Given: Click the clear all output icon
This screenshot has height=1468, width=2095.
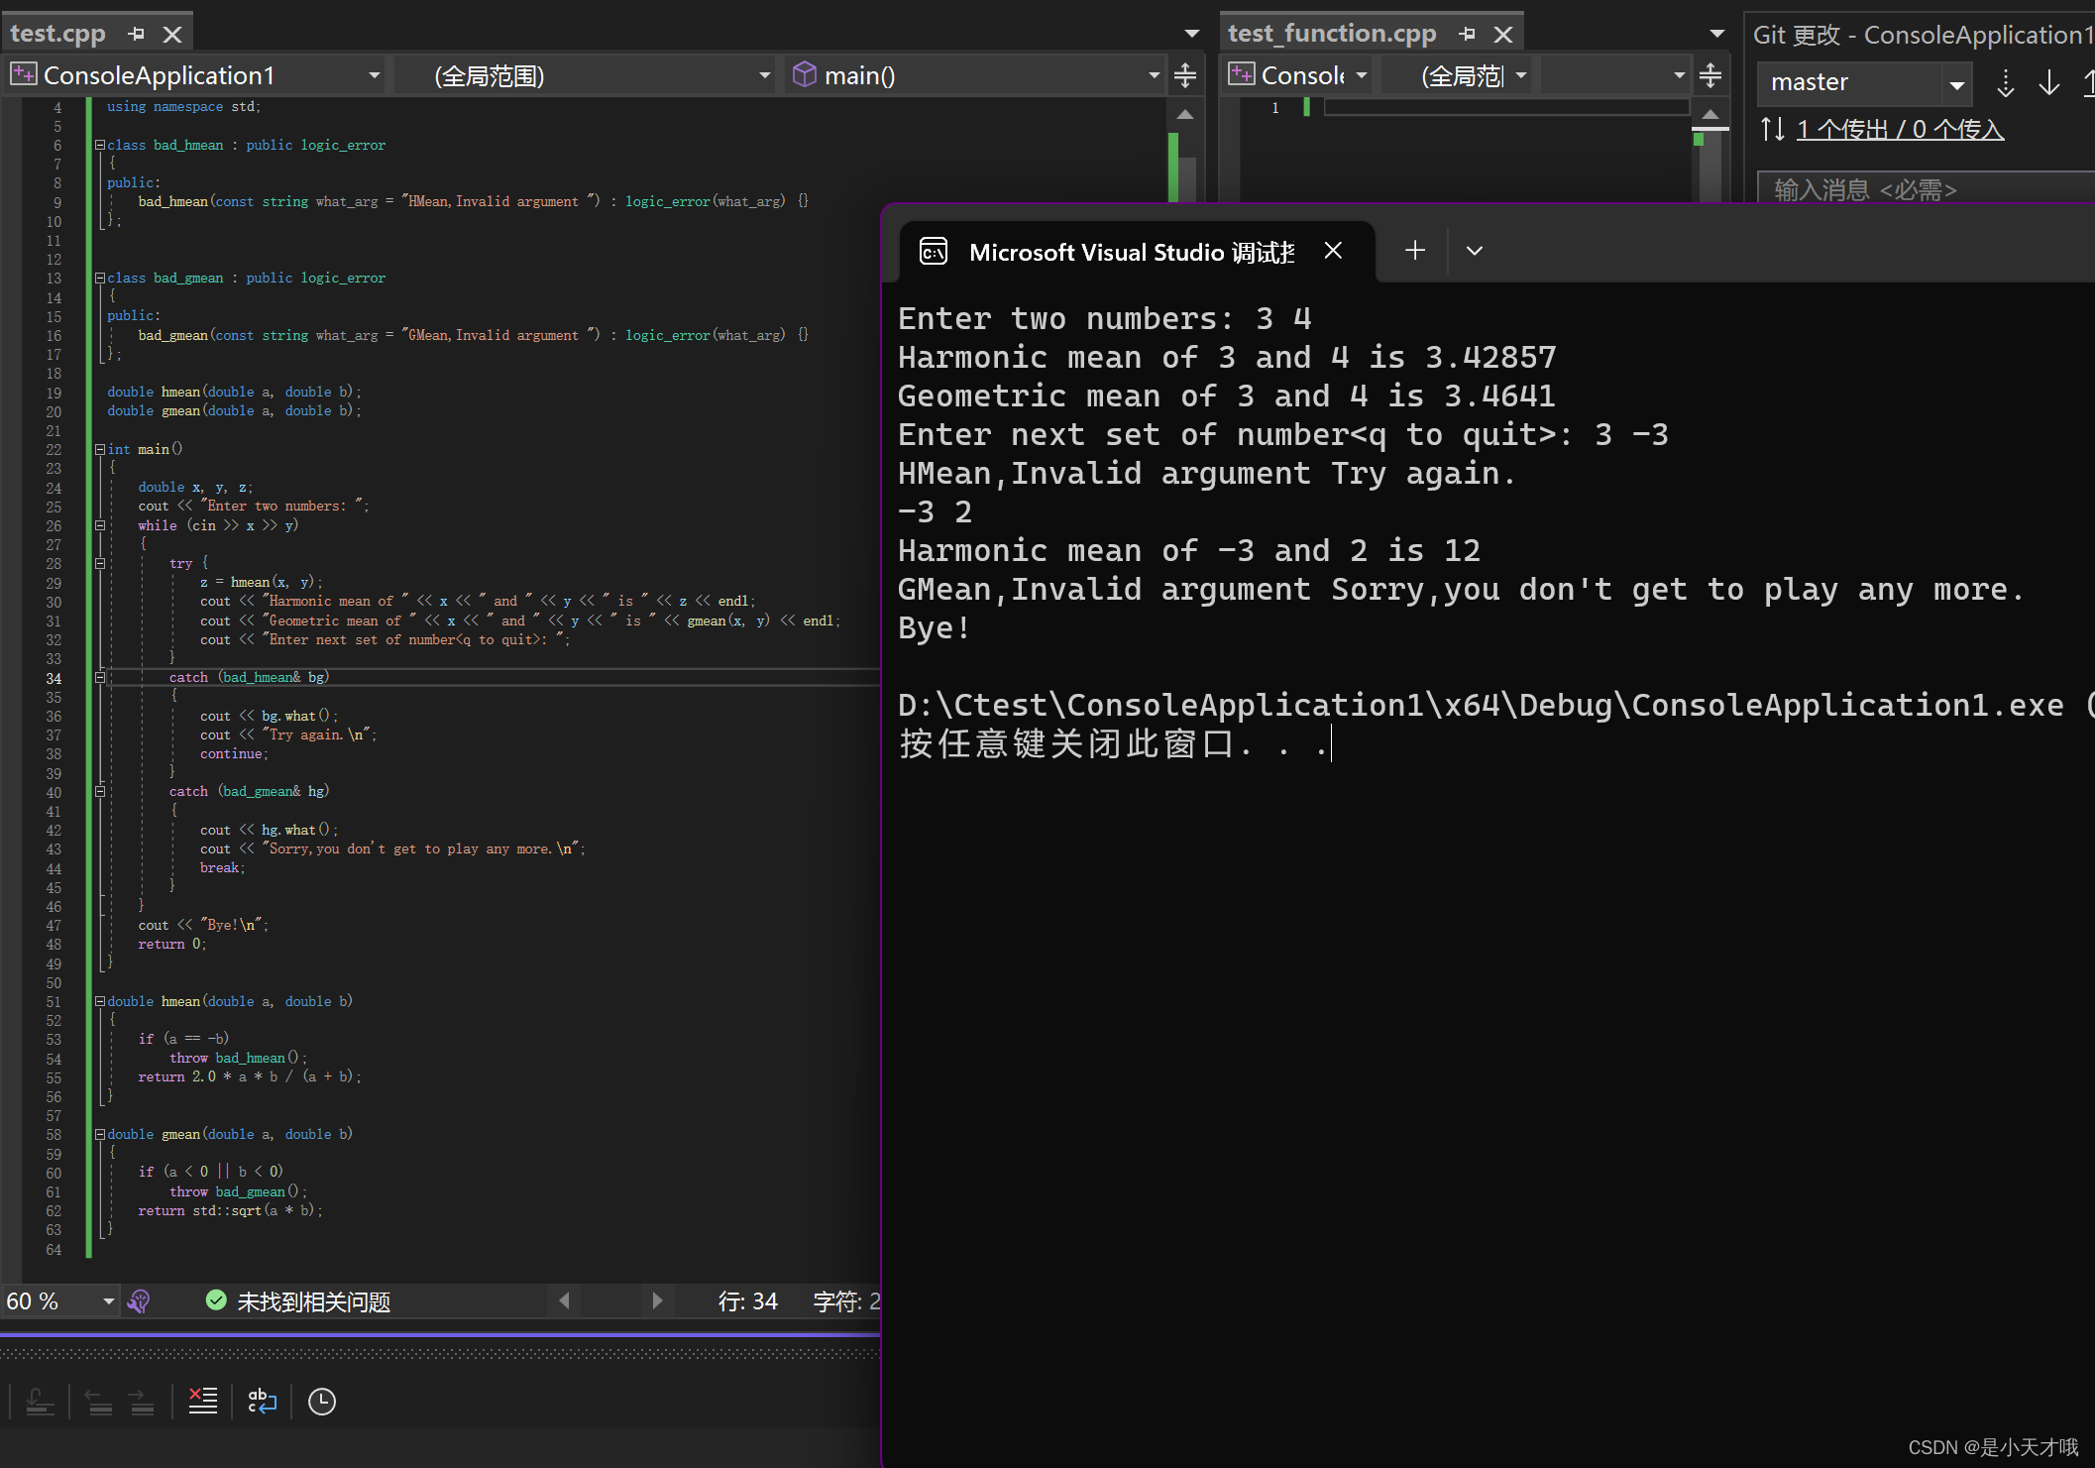Looking at the screenshot, I should pos(202,1401).
